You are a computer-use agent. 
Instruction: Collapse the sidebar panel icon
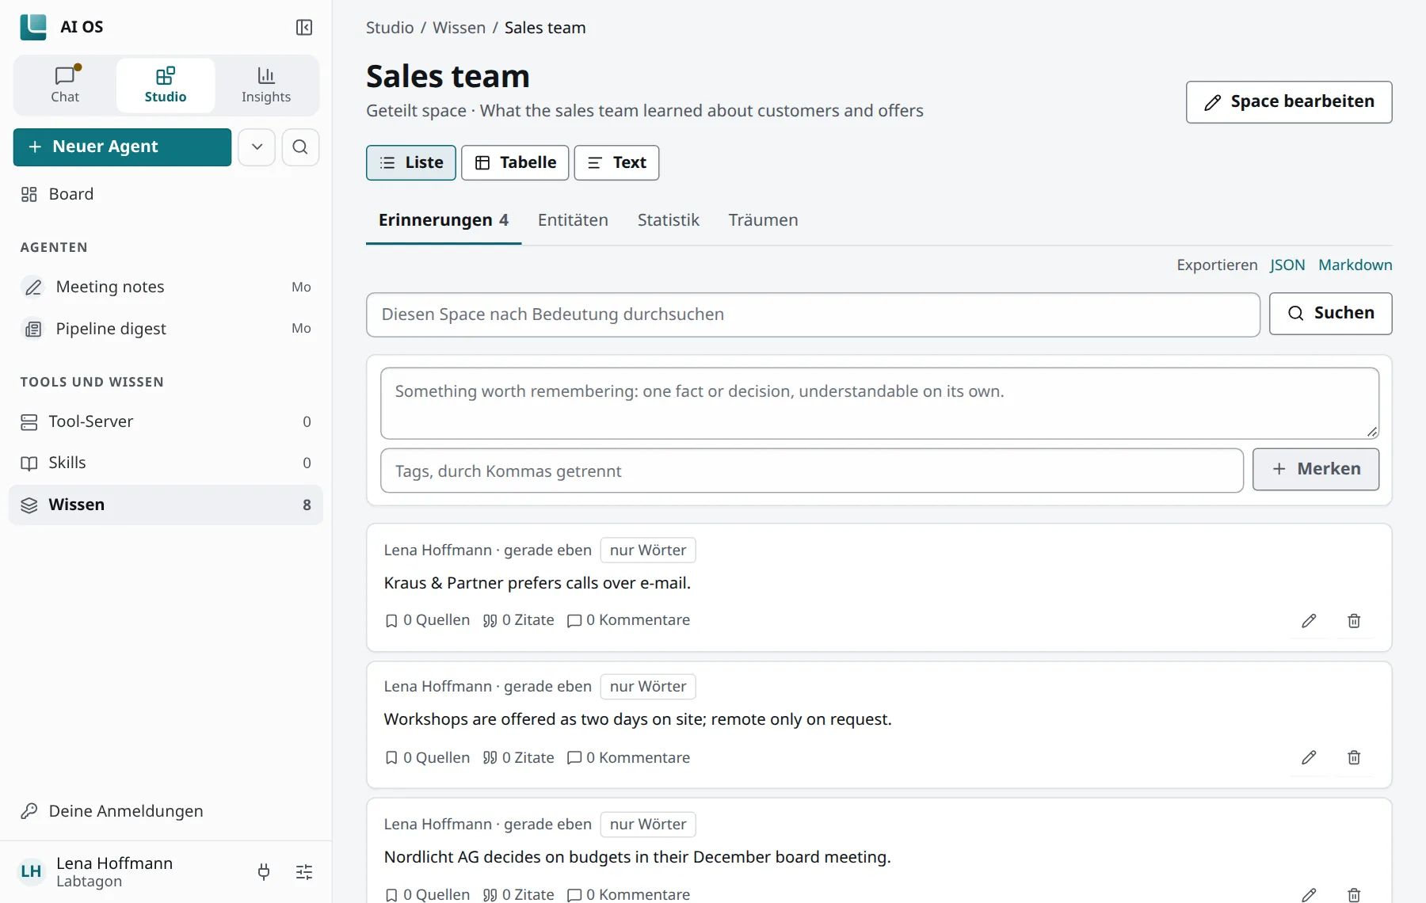[304, 28]
